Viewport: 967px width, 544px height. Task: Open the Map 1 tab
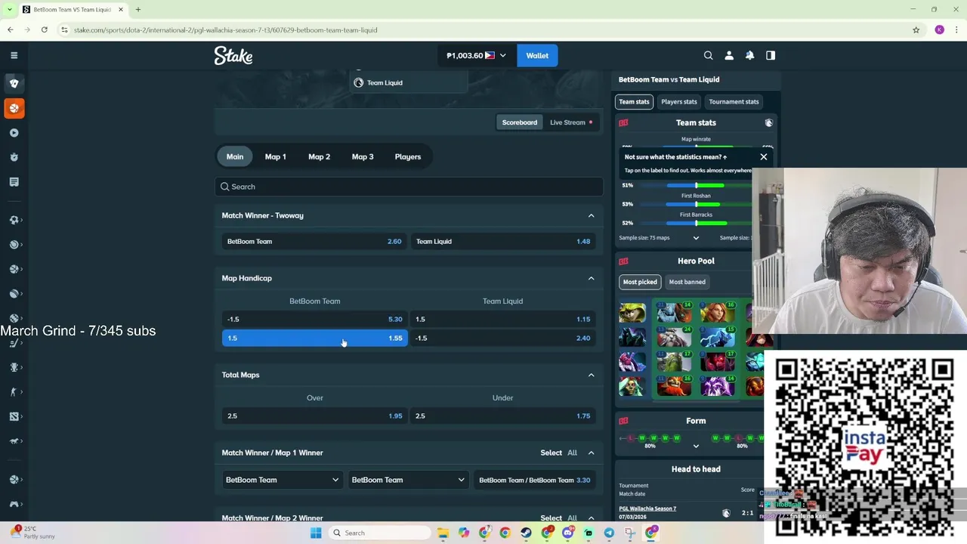(275, 156)
